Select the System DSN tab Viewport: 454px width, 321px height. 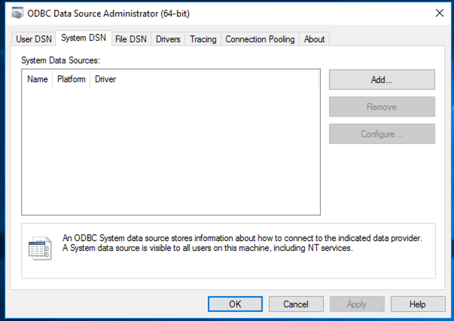[x=83, y=38]
